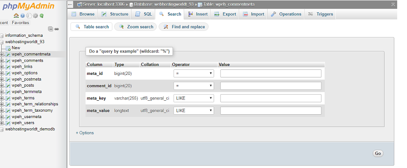Click the wpeh_terms table icon
The height and width of the screenshot is (168, 407).
click(8, 98)
